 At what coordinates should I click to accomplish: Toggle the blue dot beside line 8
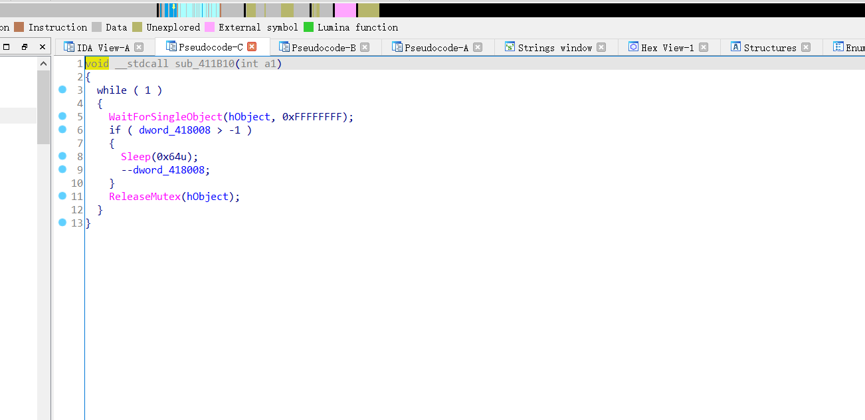pos(62,156)
